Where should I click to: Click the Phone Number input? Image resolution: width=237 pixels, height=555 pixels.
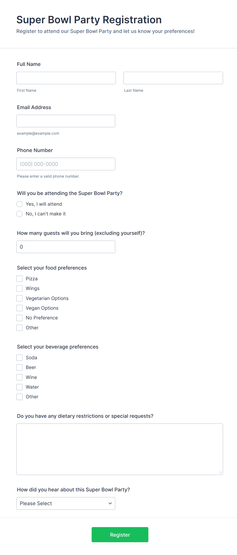(66, 164)
